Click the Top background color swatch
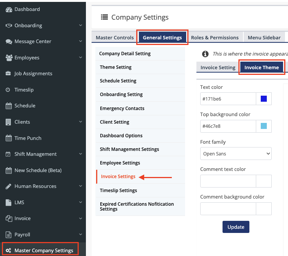288x256 pixels. tap(264, 126)
